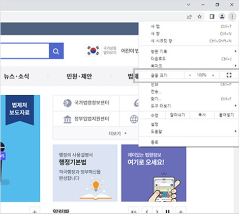The height and width of the screenshot is (214, 239).
Task: Open 설정 from Chrome menu
Action: [189, 124]
